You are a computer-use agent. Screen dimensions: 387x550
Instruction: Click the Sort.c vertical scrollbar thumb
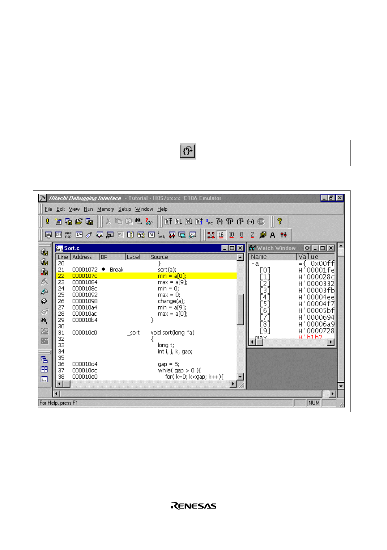(x=240, y=309)
